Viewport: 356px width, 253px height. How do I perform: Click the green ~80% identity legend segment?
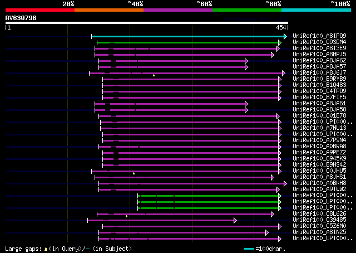click(247, 10)
